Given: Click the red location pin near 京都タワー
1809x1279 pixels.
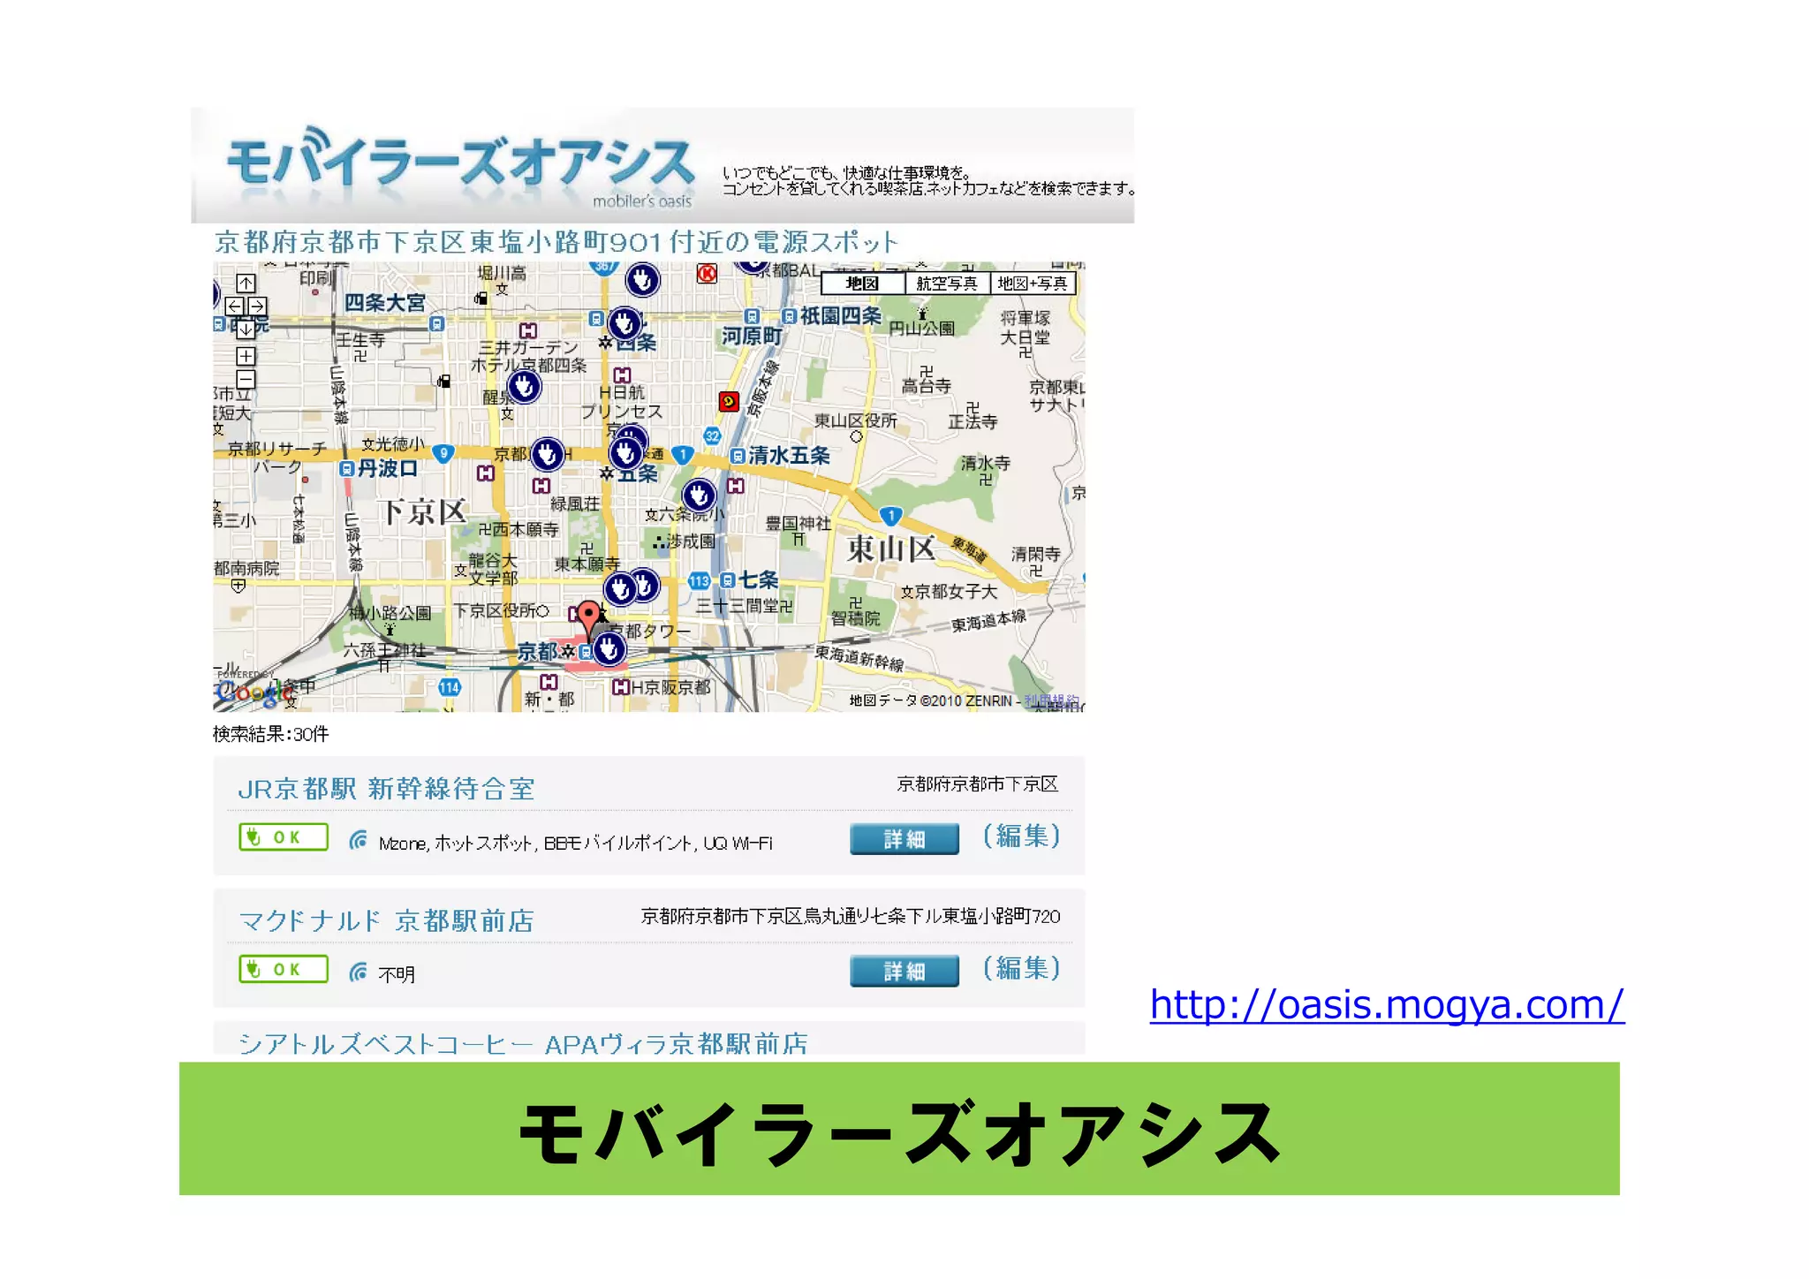Looking at the screenshot, I should point(588,619).
